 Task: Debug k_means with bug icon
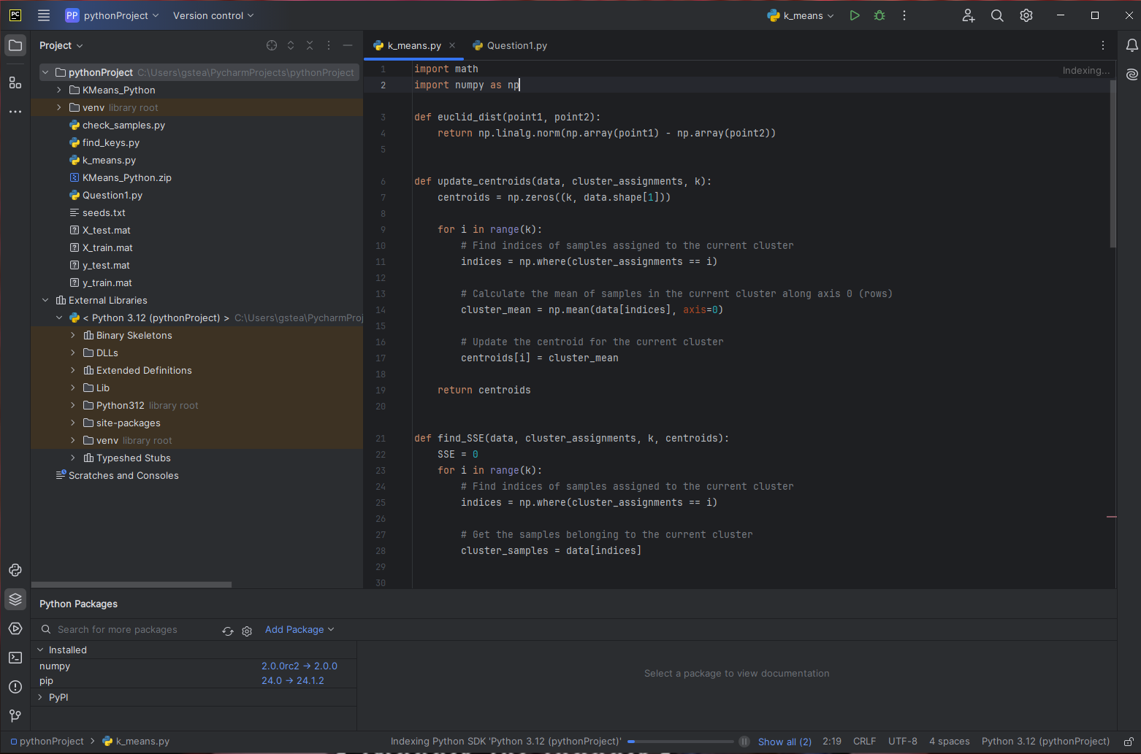pyautogui.click(x=879, y=15)
